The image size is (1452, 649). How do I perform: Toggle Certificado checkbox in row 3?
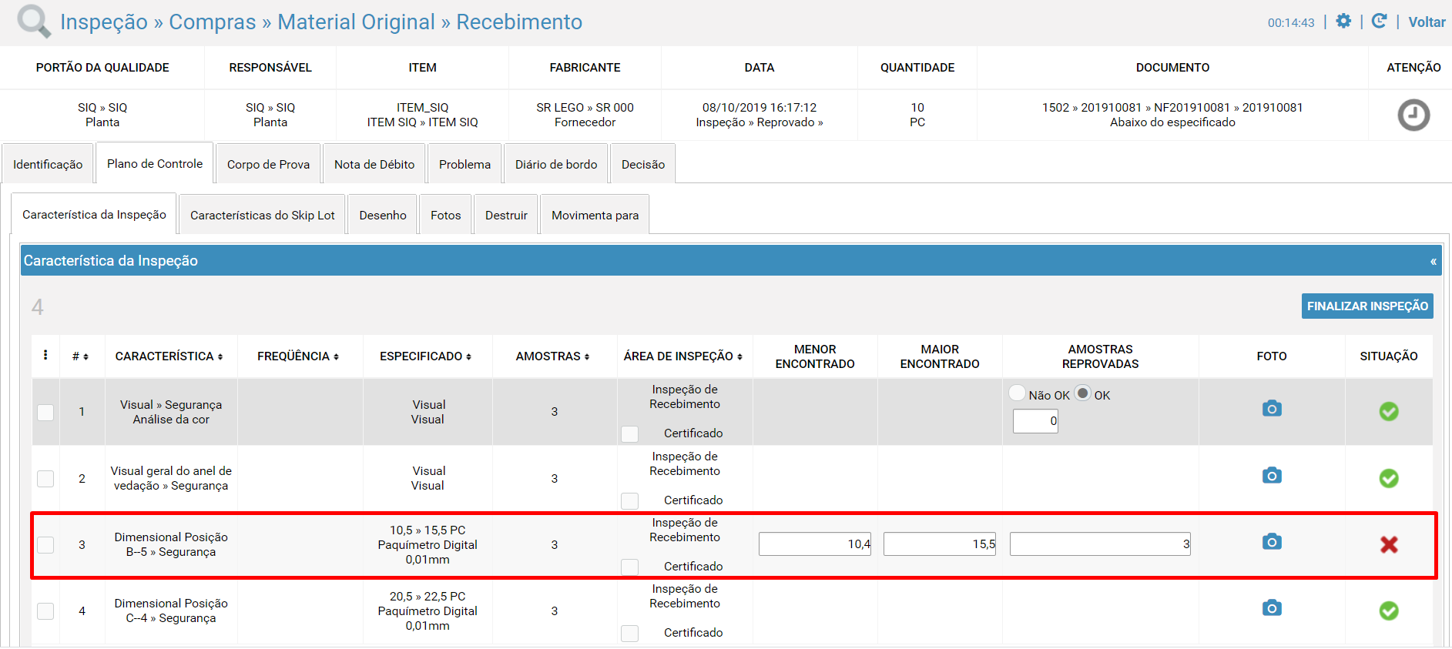(x=630, y=567)
